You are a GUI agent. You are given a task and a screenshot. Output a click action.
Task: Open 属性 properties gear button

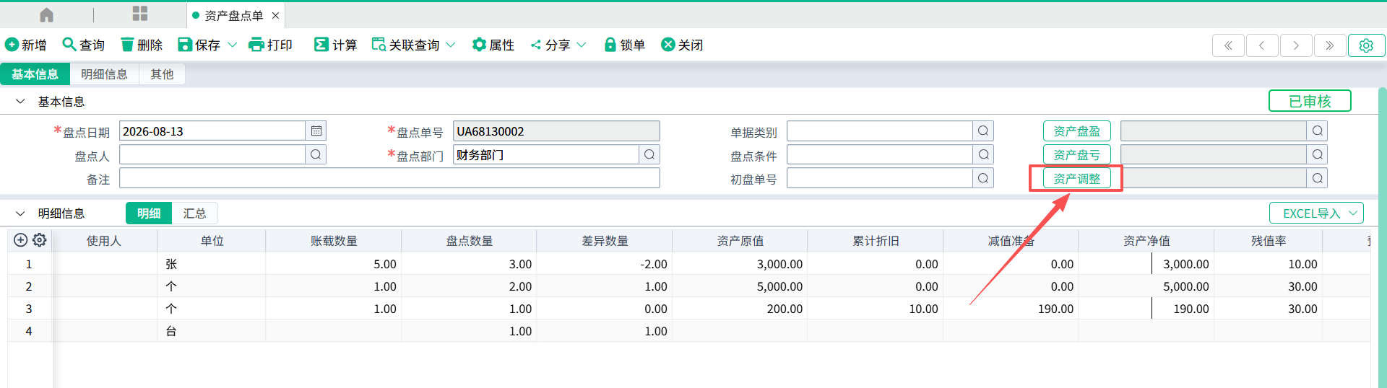click(493, 45)
